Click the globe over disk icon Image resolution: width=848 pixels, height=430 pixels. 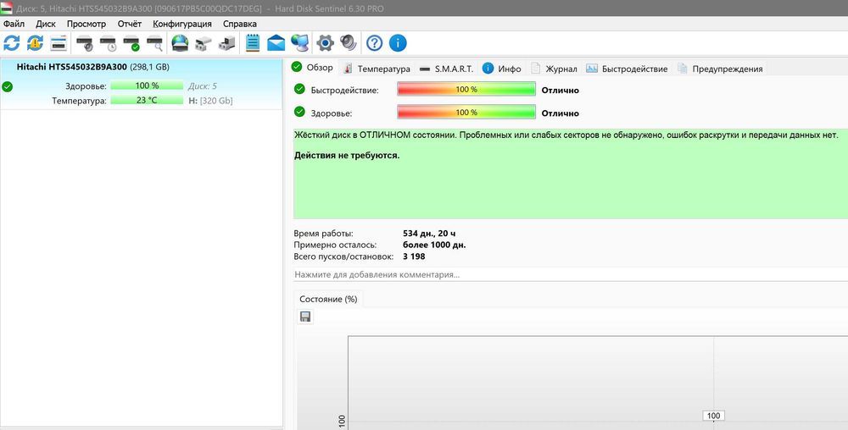coord(180,43)
